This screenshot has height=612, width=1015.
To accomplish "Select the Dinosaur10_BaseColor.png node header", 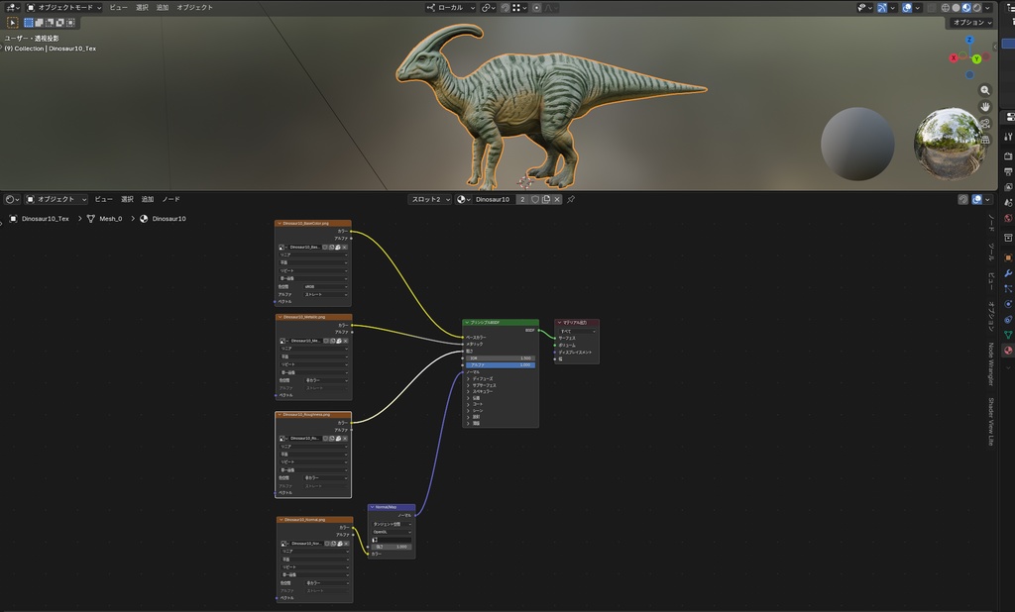I will [x=313, y=223].
